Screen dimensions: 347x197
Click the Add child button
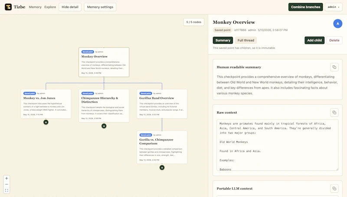click(x=314, y=40)
